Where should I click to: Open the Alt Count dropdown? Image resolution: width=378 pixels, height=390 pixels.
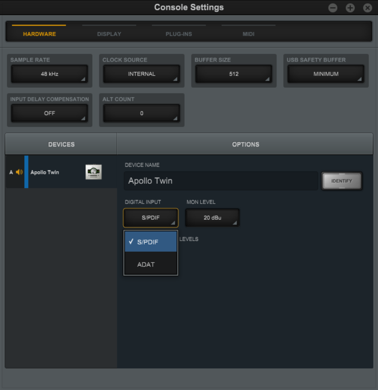click(x=142, y=113)
